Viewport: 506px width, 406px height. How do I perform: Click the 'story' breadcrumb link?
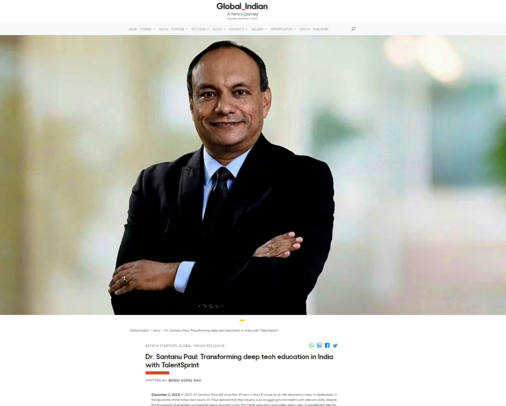[157, 331]
